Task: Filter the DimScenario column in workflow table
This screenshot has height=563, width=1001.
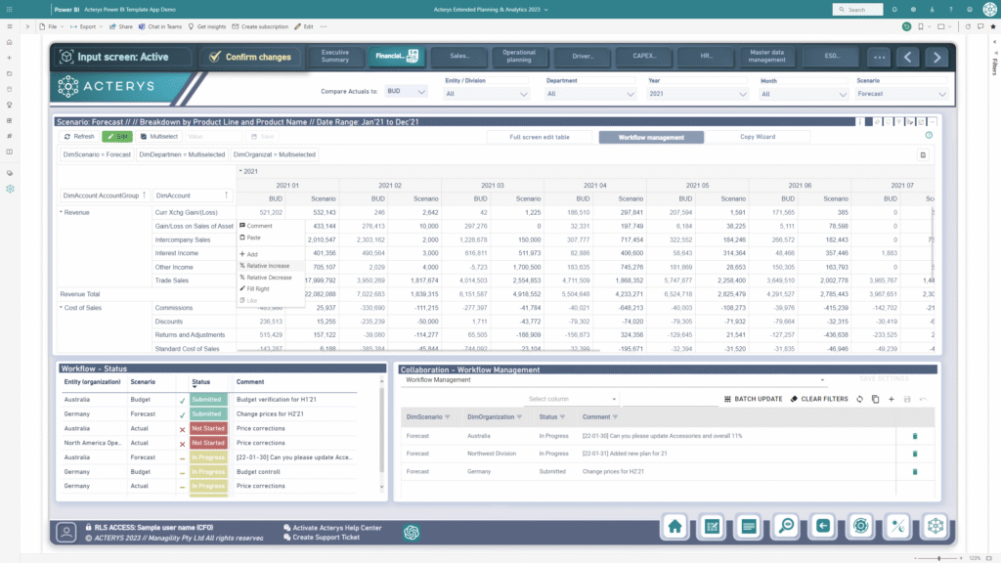Action: coord(448,417)
